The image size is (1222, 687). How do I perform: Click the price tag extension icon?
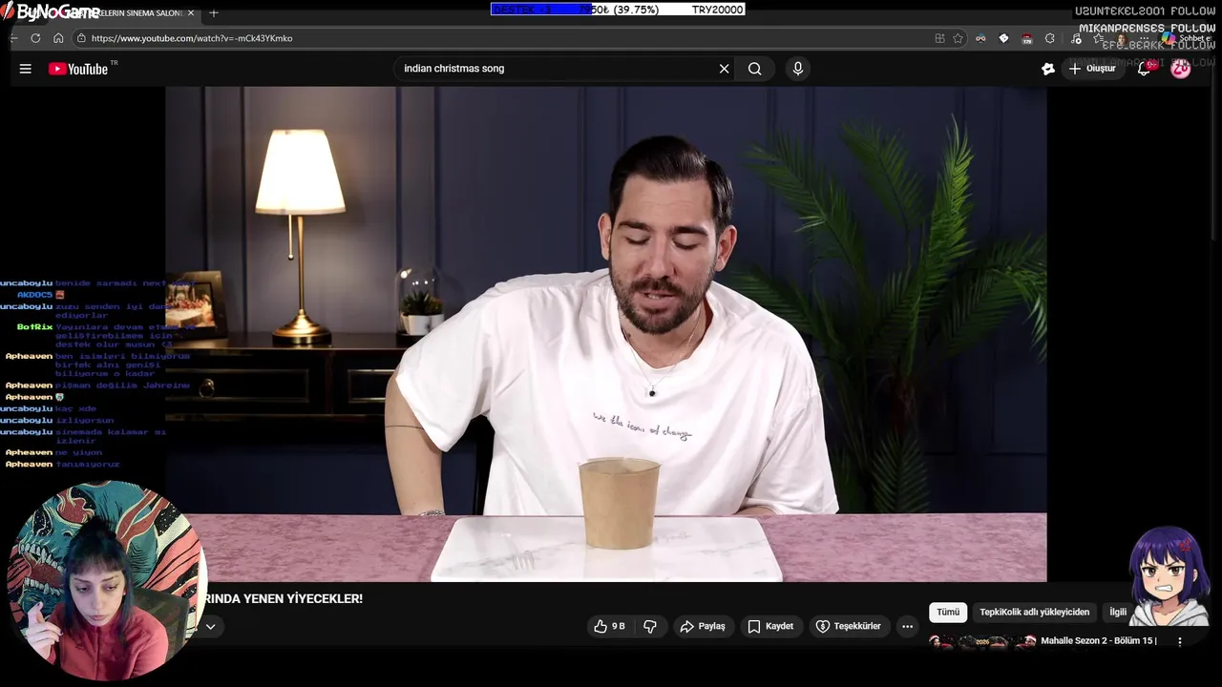point(1003,38)
